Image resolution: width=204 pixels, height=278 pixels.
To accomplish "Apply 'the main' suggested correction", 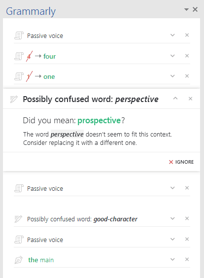I will point(41,260).
